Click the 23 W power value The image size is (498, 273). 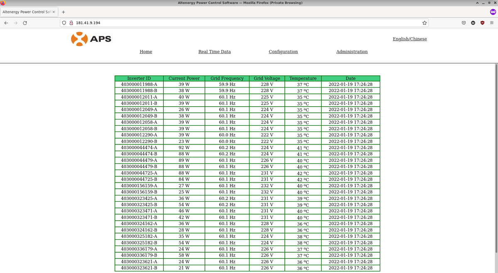(x=184, y=141)
